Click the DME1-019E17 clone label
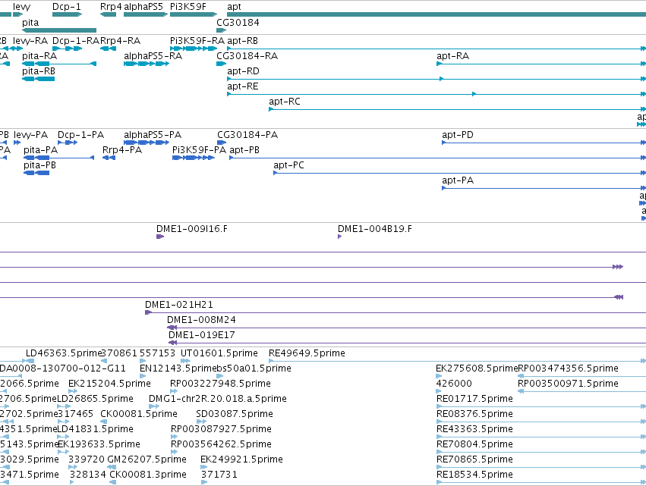Screen dimensions: 646x486 [202, 335]
